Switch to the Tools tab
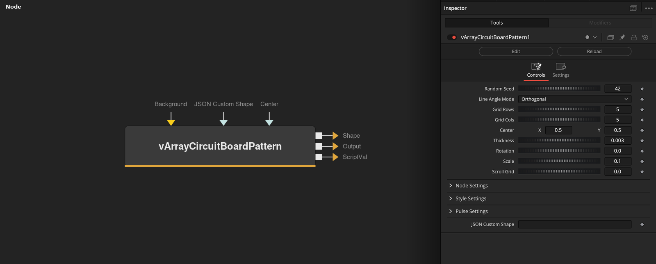 tap(497, 23)
